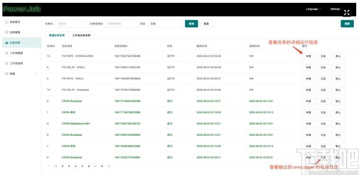Open 日志 for FIX DELAY - Broadcast
This screenshot has width=360, height=175.
[323, 90]
